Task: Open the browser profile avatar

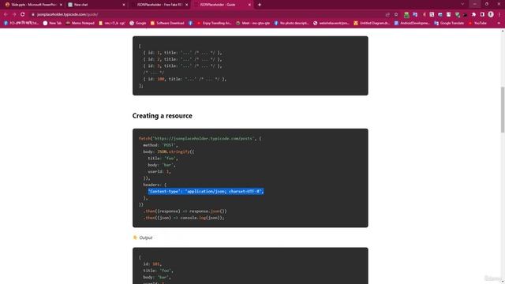Action: 491,14
